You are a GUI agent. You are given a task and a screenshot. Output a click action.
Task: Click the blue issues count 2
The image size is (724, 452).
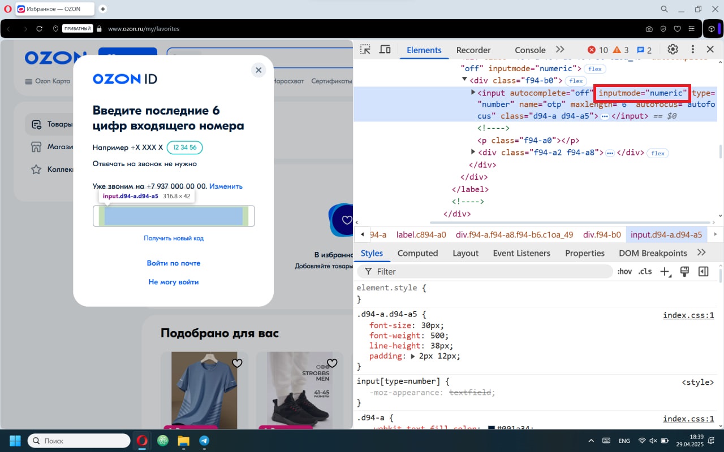pos(644,50)
